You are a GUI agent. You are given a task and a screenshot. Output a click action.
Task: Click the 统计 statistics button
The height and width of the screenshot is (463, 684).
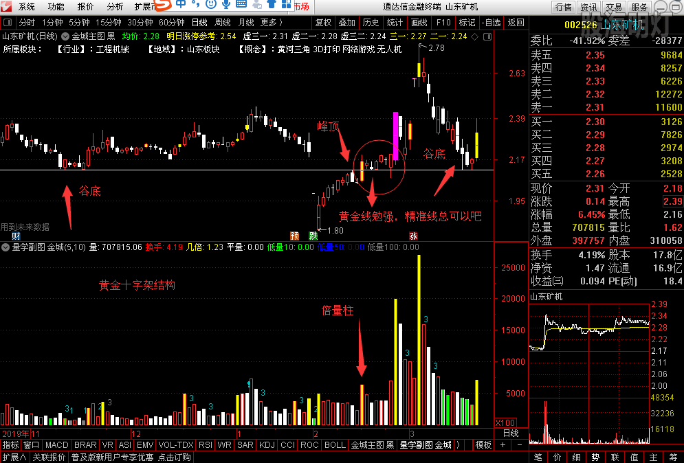(x=395, y=22)
